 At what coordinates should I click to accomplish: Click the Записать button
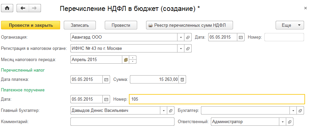79,25
